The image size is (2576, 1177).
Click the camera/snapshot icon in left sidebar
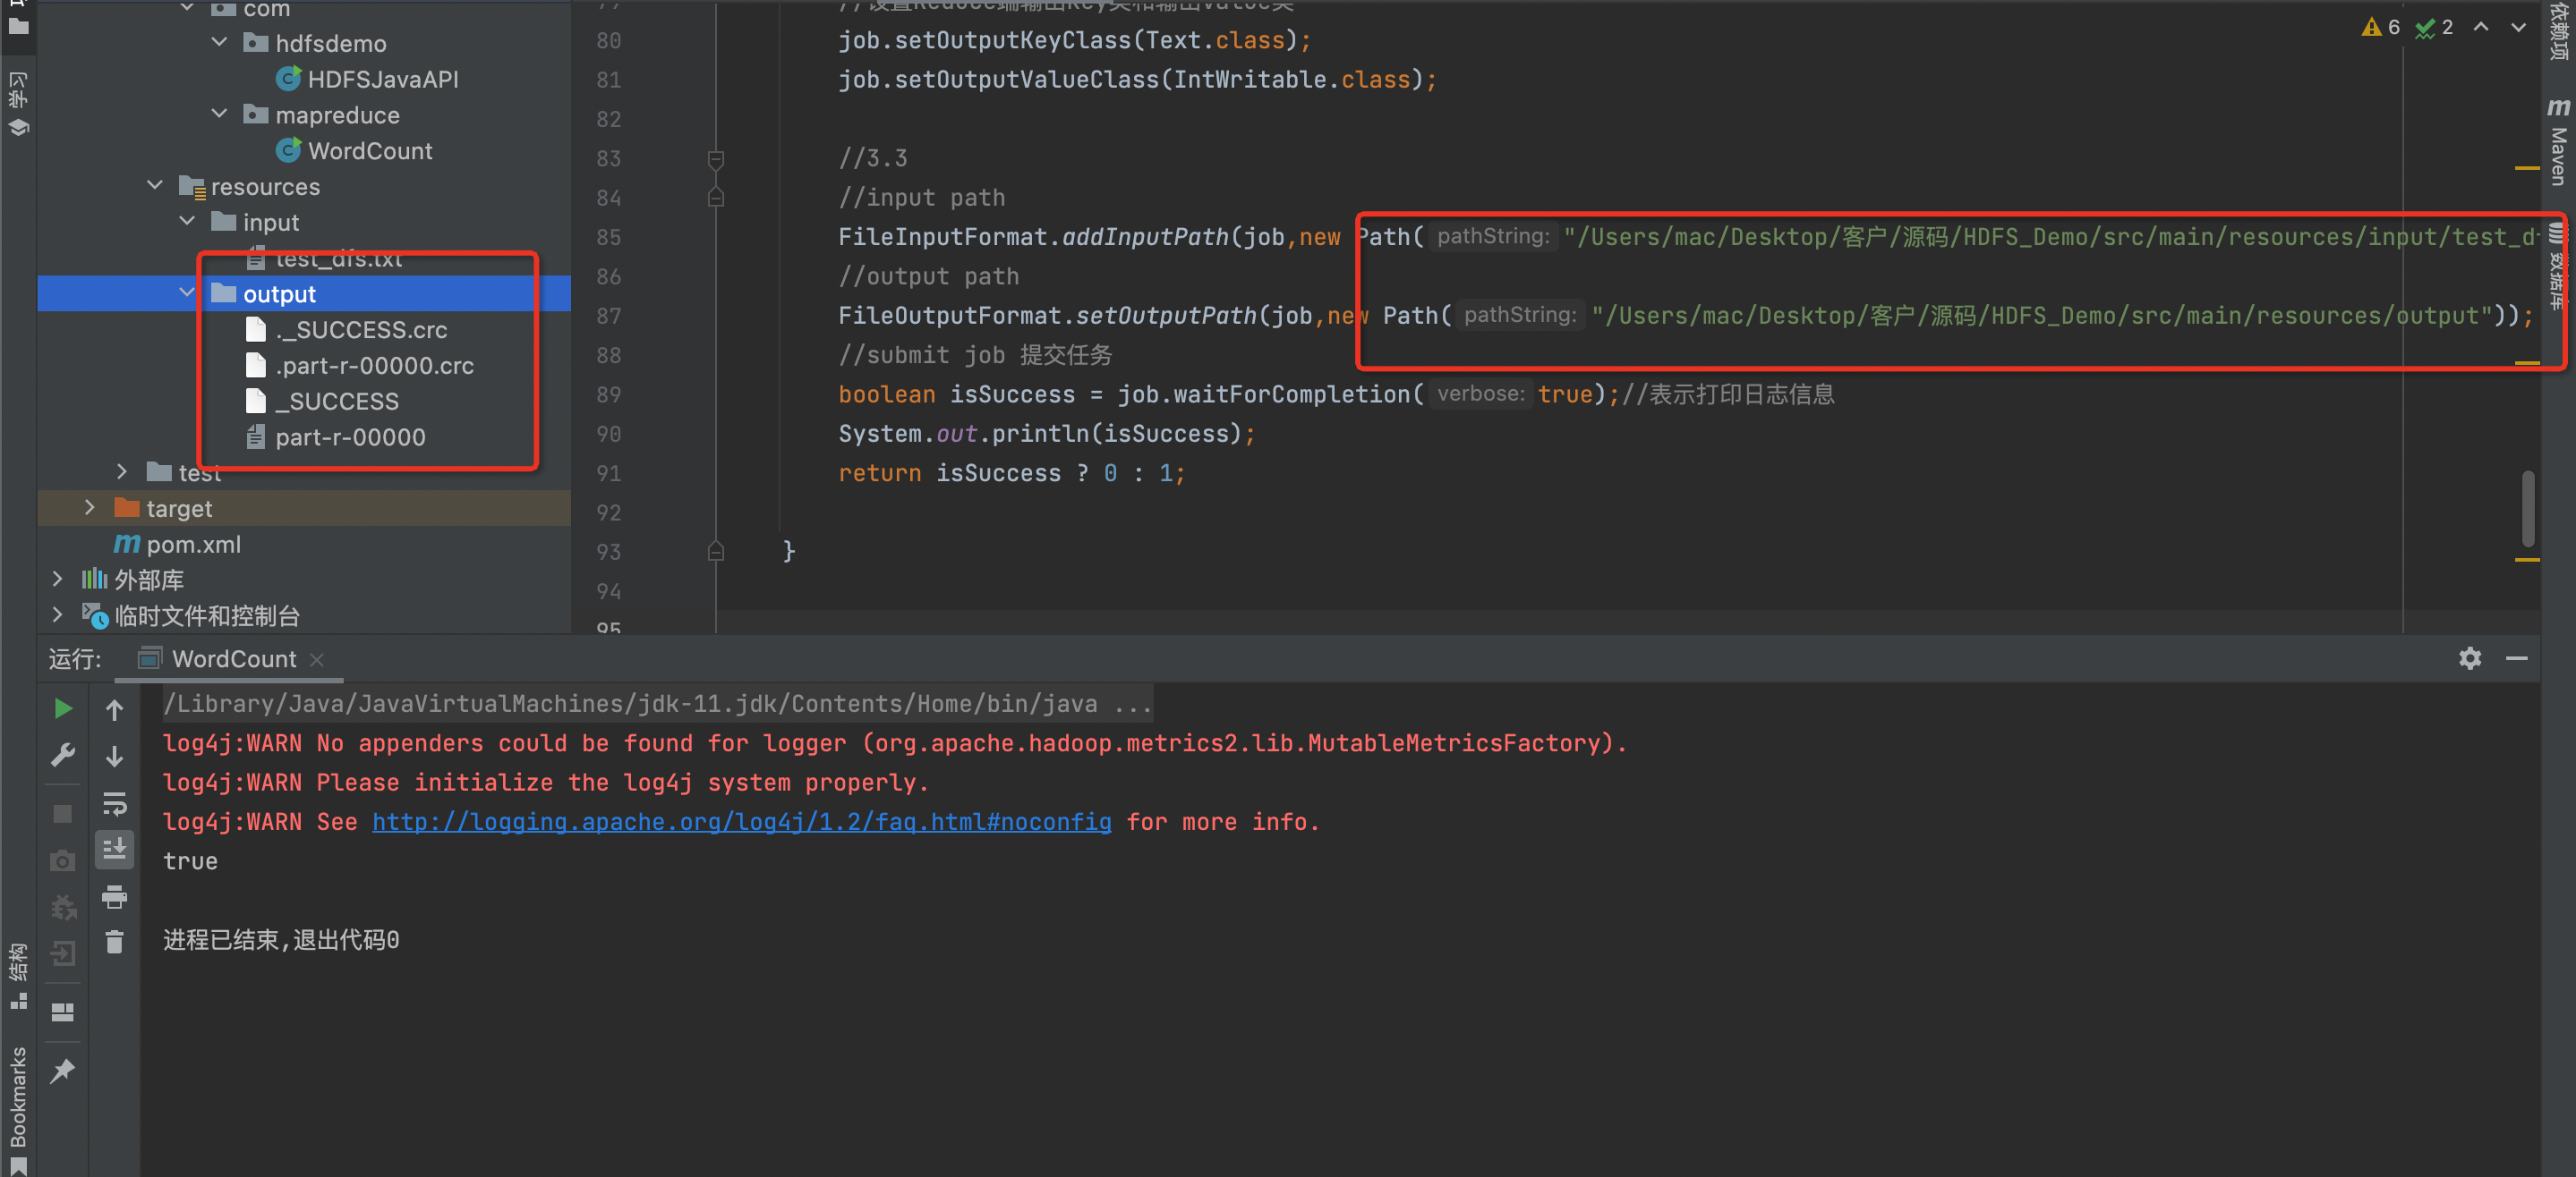click(63, 859)
